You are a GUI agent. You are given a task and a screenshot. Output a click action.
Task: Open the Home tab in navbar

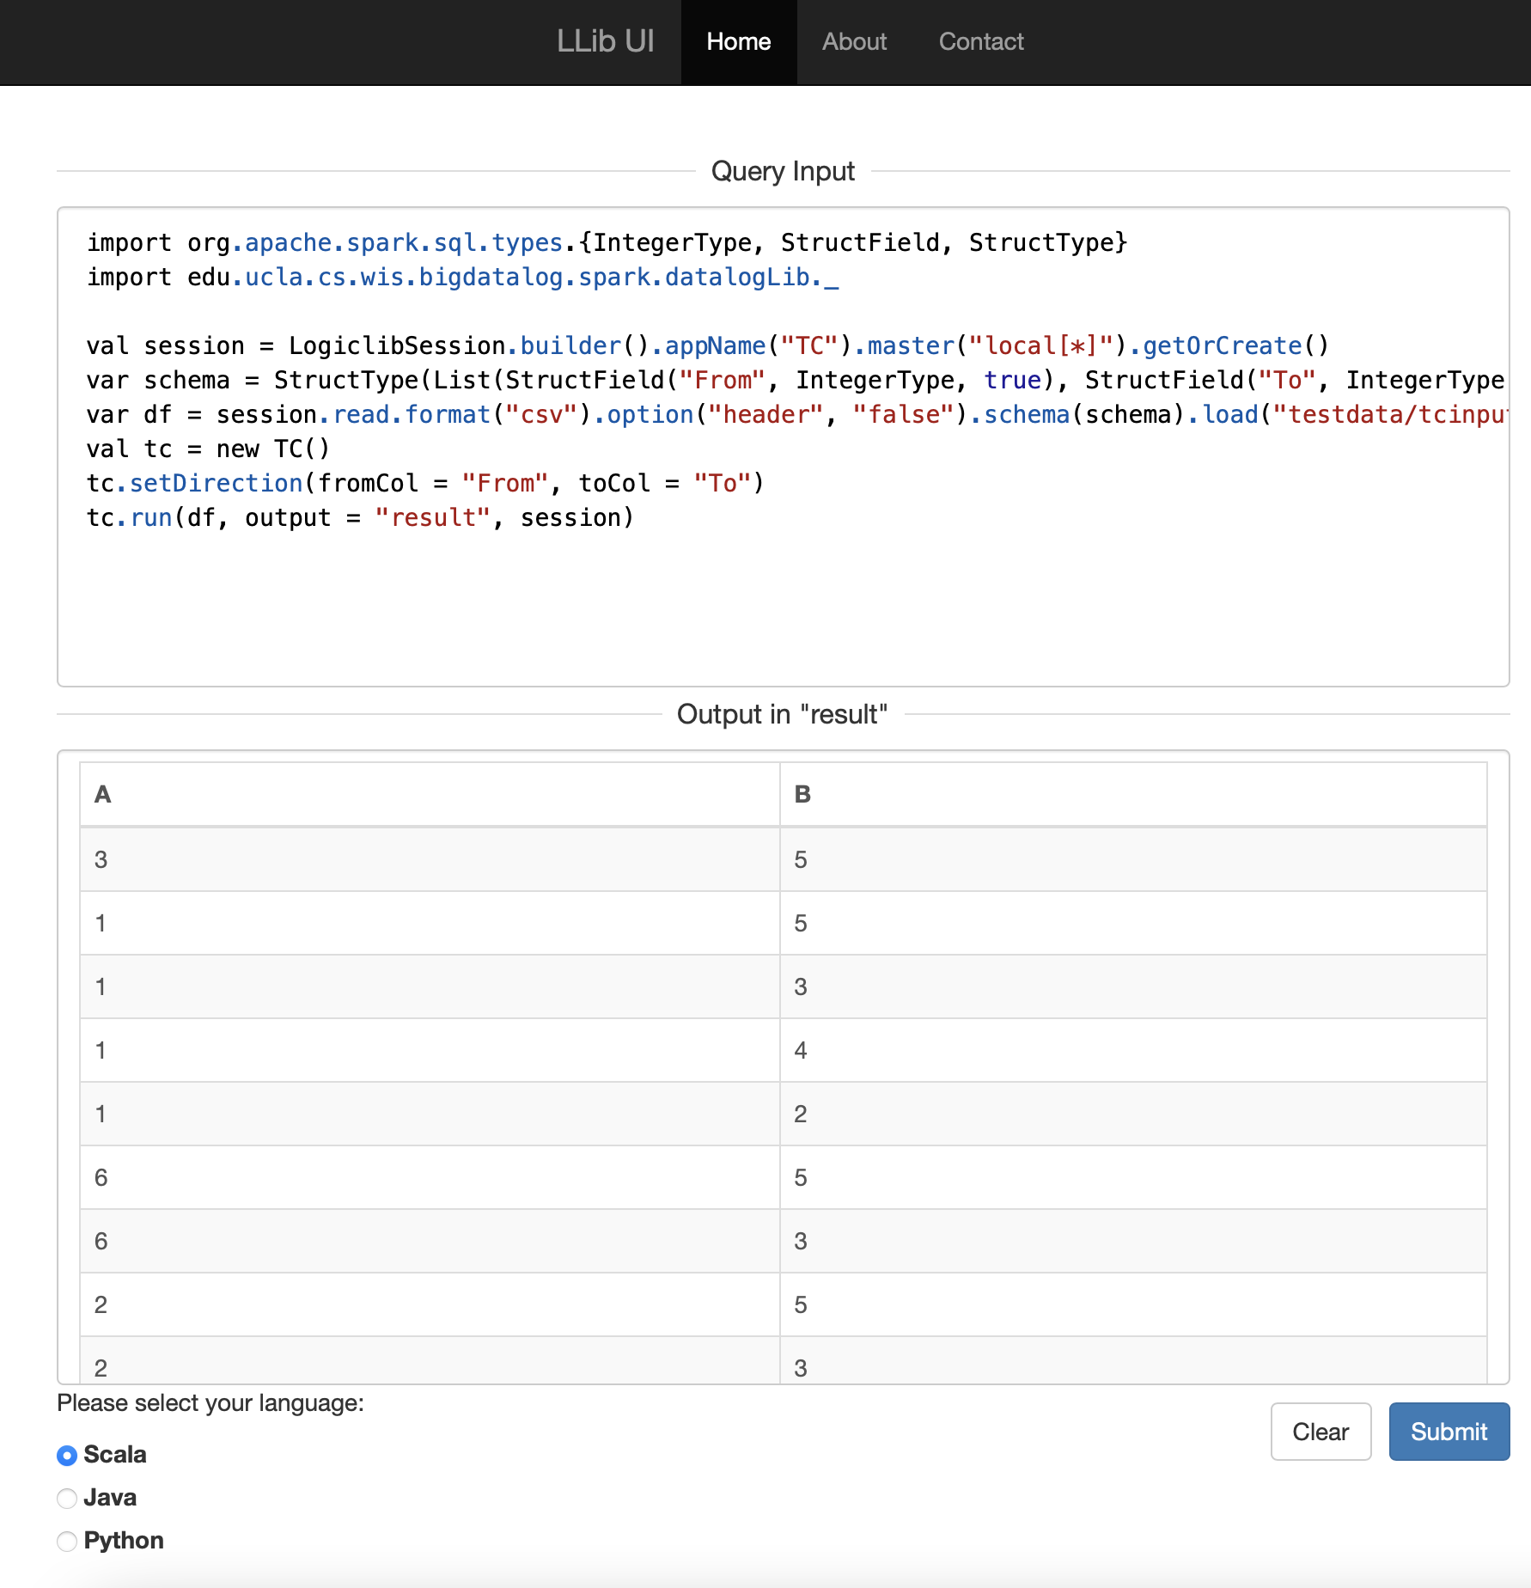tap(738, 41)
